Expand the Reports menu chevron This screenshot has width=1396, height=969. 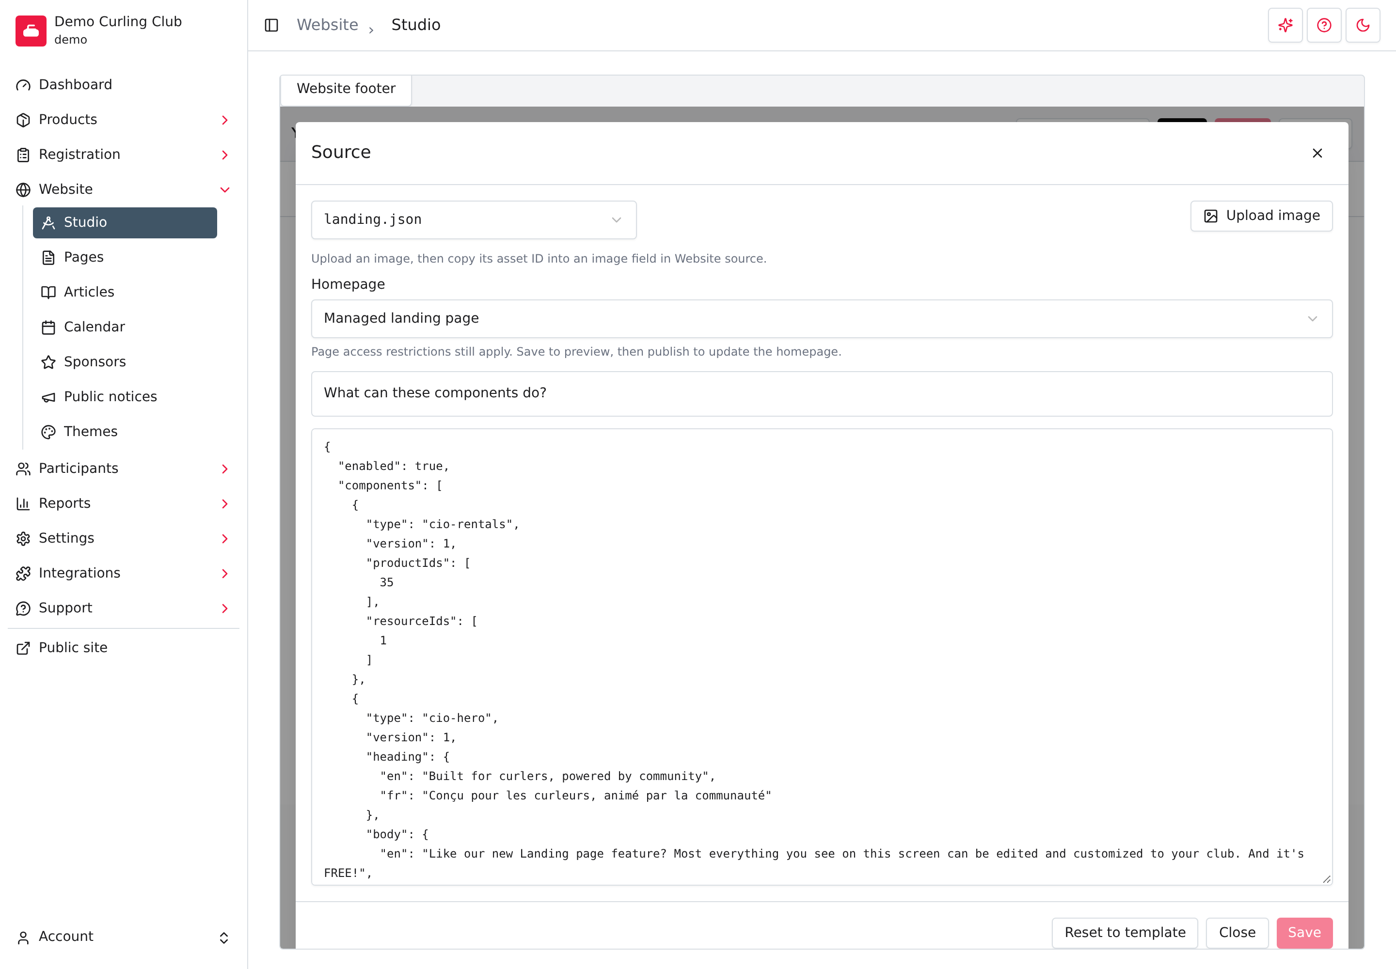coord(225,504)
